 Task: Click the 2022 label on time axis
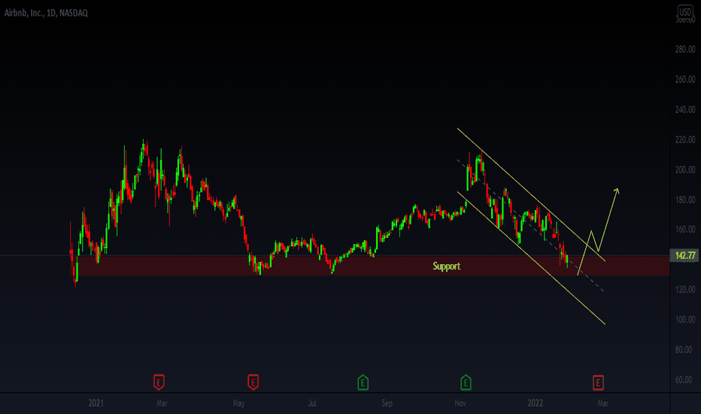(x=535, y=403)
